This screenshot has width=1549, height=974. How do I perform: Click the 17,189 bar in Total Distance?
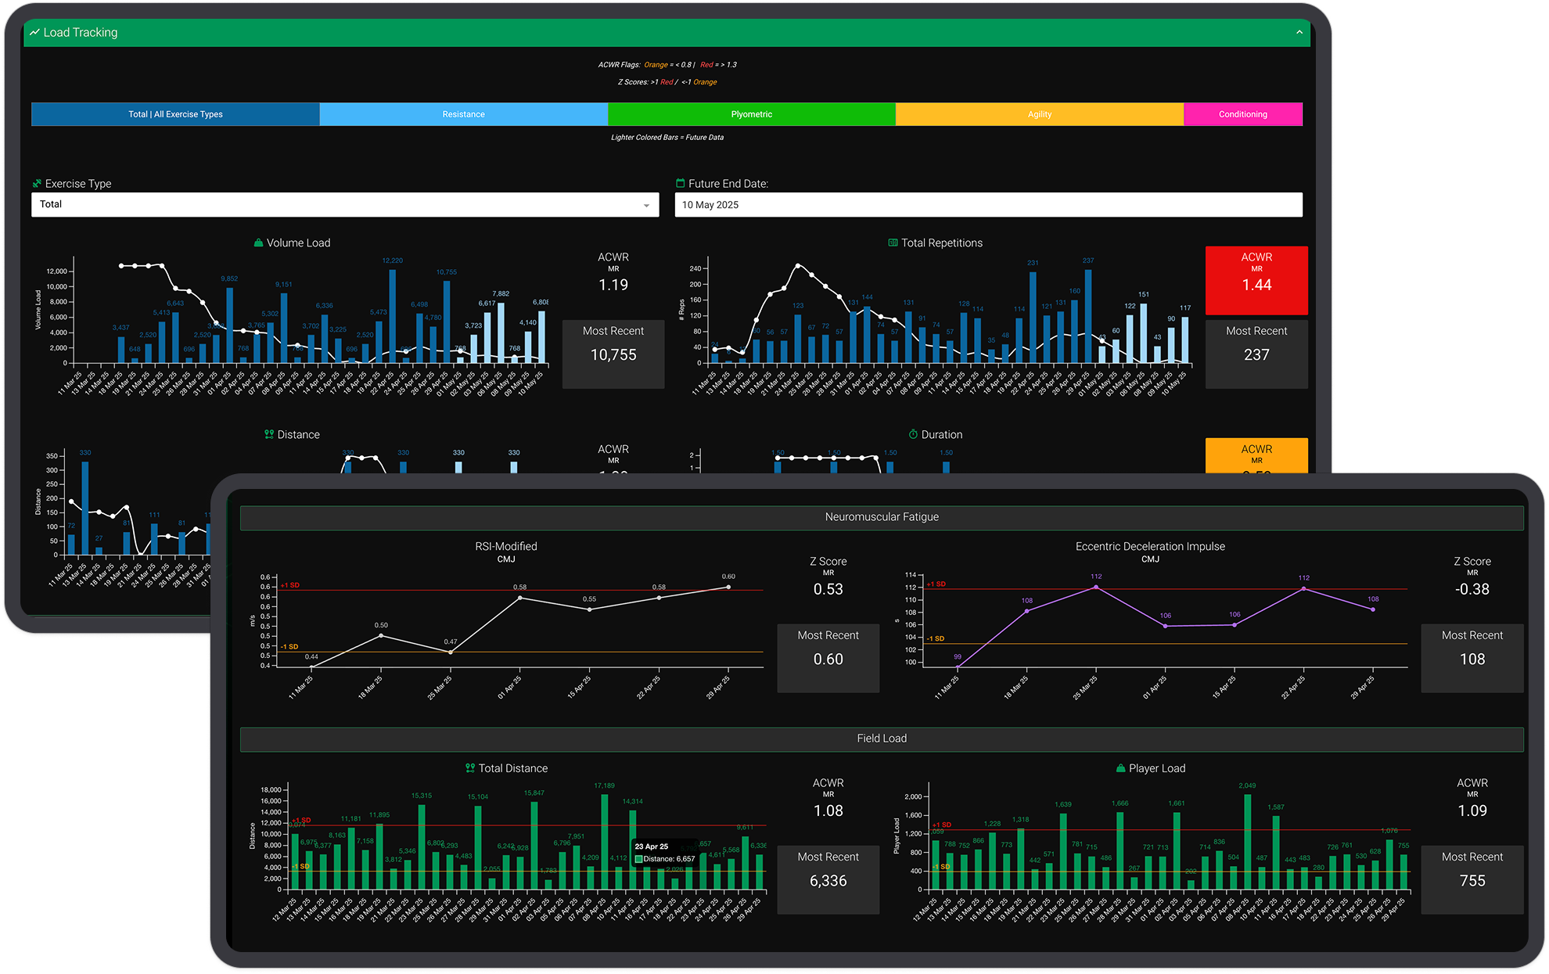pos(605,842)
